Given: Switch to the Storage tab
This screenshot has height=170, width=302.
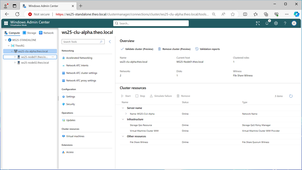Looking at the screenshot, I should (29, 33).
